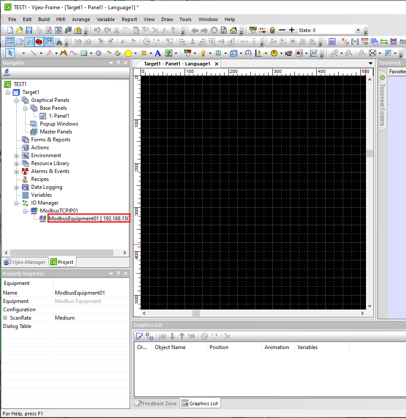This screenshot has width=406, height=418.
Task: Toggle the Property Inspector magnifier button
Action: [x=29, y=42]
